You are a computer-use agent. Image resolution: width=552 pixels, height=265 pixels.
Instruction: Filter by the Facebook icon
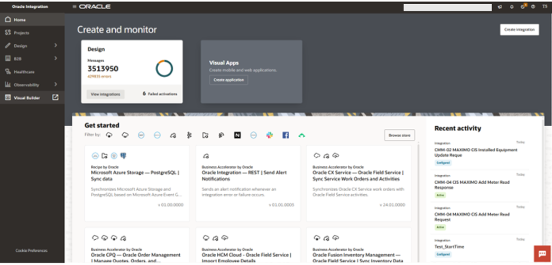(x=286, y=135)
